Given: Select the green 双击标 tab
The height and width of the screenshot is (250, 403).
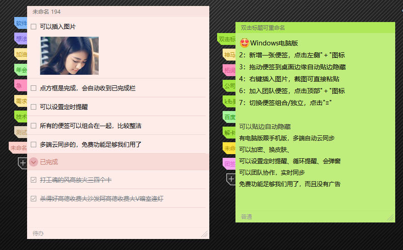Looking at the screenshot, I should [x=226, y=39].
